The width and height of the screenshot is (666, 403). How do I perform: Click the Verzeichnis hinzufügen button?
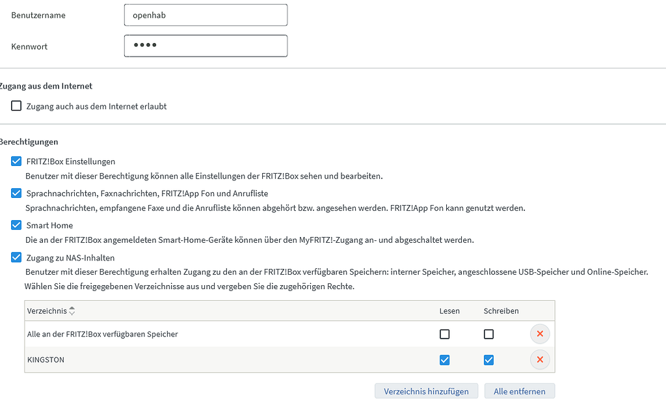(426, 391)
